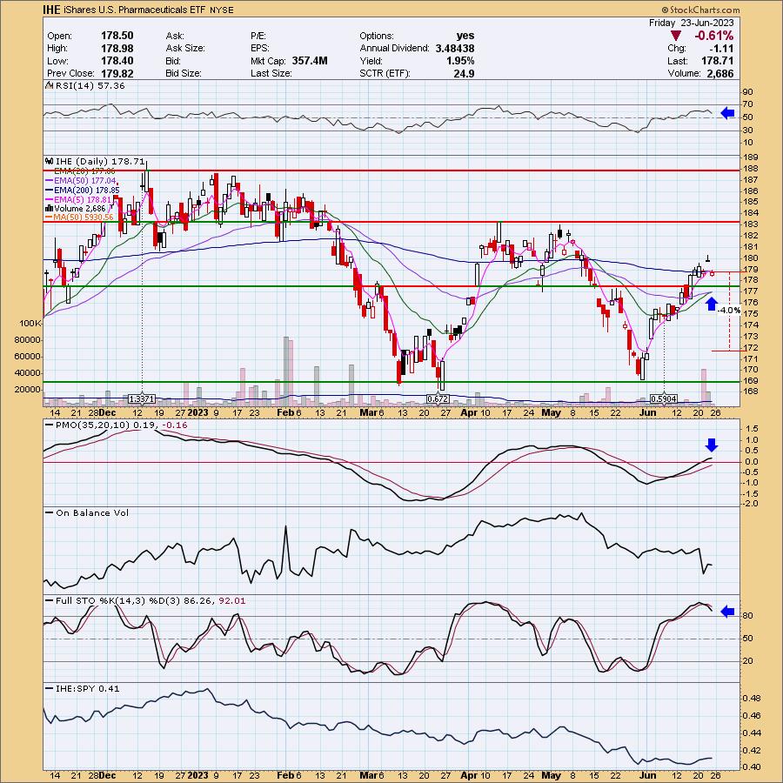The width and height of the screenshot is (783, 783).
Task: Click the P/E field label
Action: coord(258,36)
